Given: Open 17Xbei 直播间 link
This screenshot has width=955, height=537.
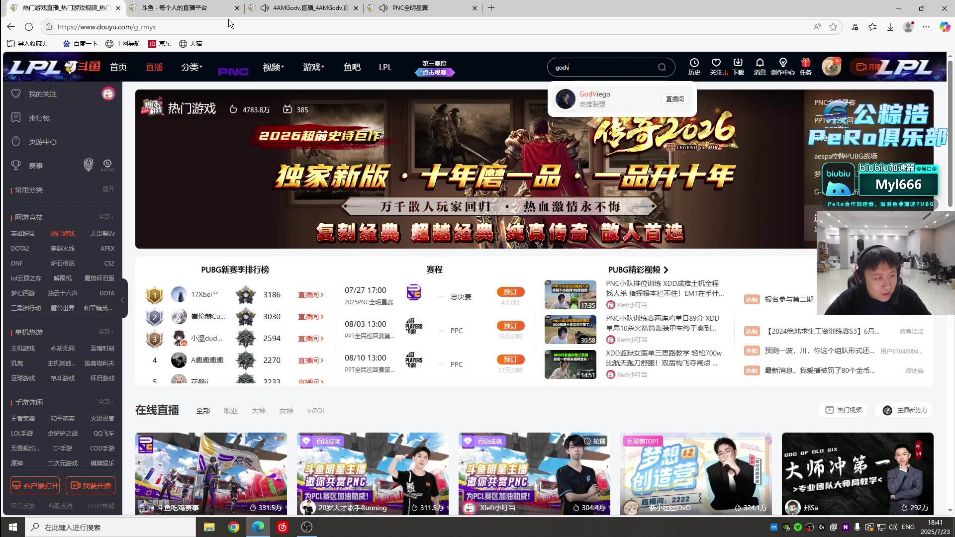Looking at the screenshot, I should tap(311, 295).
